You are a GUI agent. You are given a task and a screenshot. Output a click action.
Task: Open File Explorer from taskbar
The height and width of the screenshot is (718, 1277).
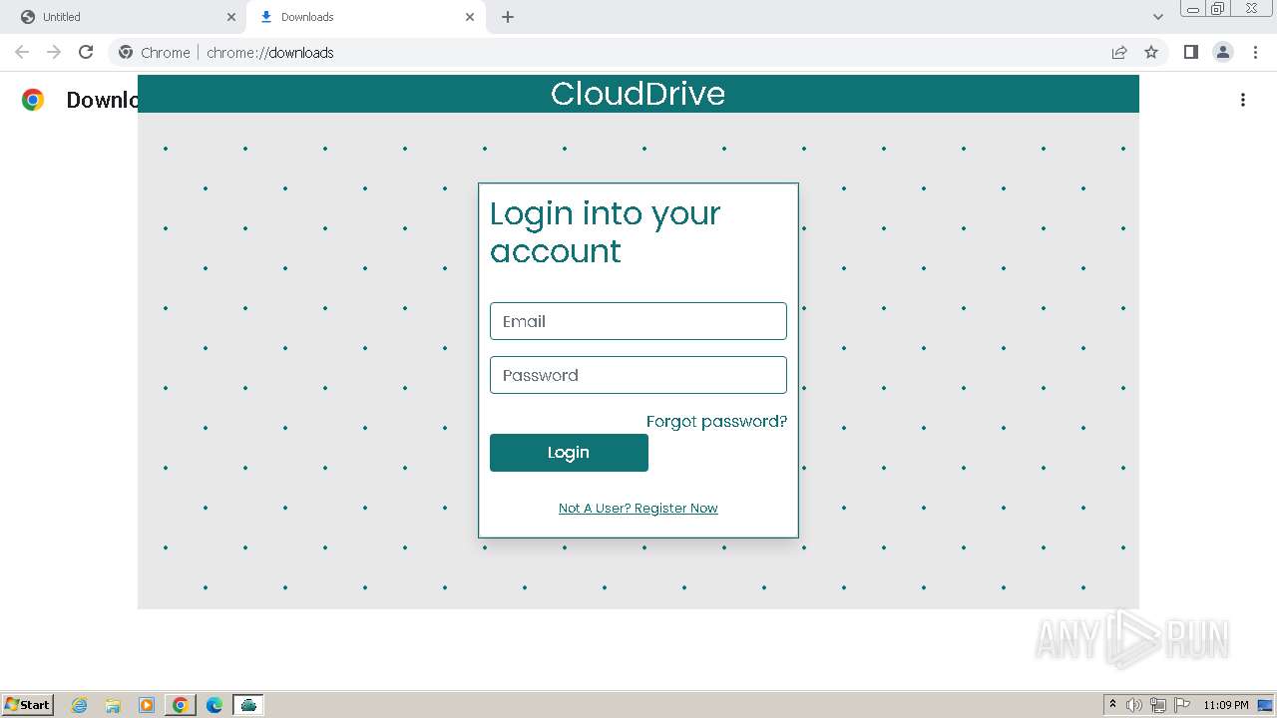coord(113,705)
